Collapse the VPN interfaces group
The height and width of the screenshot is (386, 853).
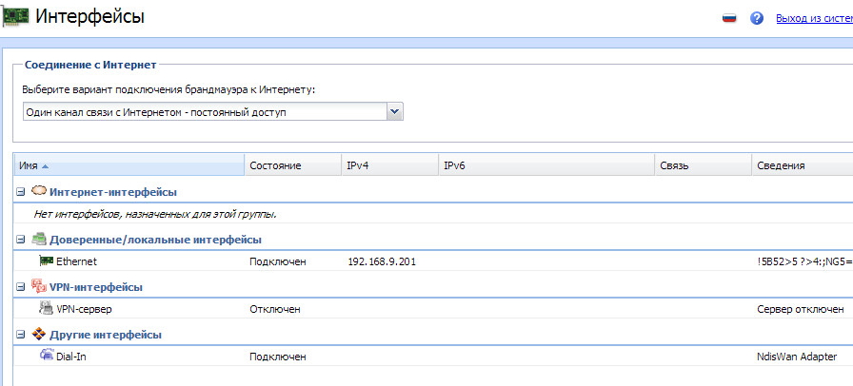click(20, 287)
